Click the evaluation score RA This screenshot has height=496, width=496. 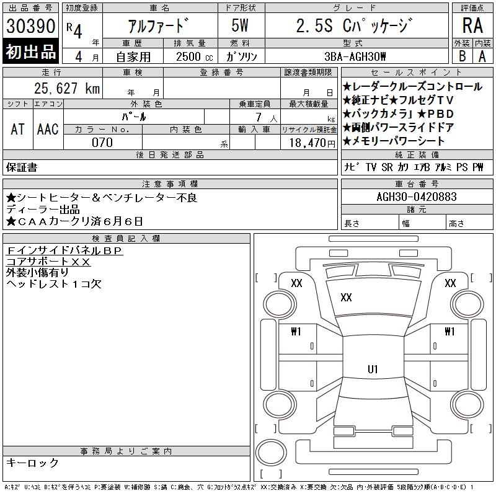[x=472, y=25]
